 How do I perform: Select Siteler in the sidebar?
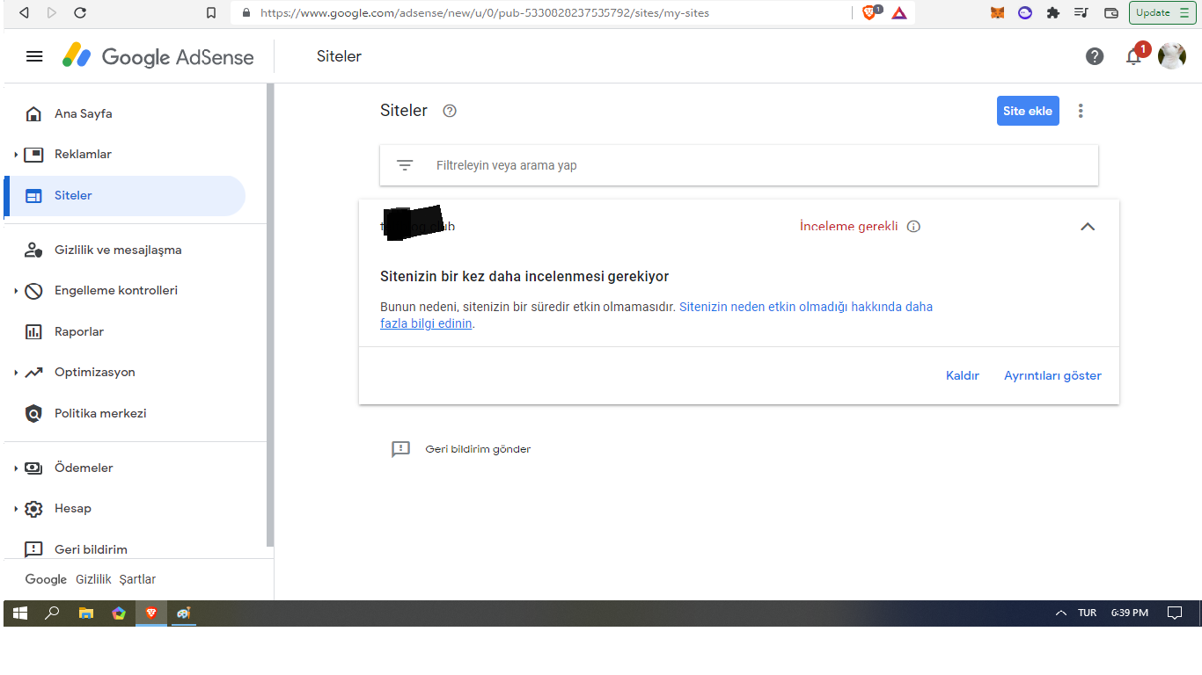(x=125, y=196)
